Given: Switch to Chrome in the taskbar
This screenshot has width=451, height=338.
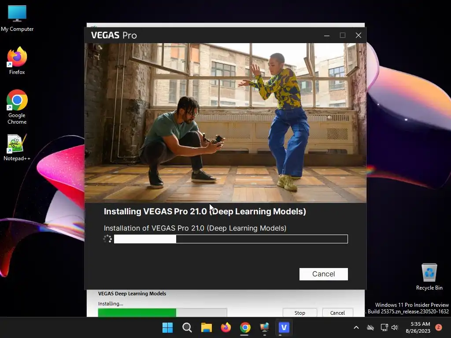Looking at the screenshot, I should [245, 327].
